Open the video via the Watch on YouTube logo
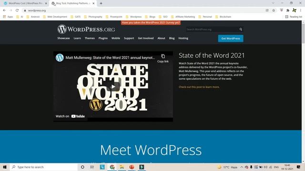 [78, 116]
